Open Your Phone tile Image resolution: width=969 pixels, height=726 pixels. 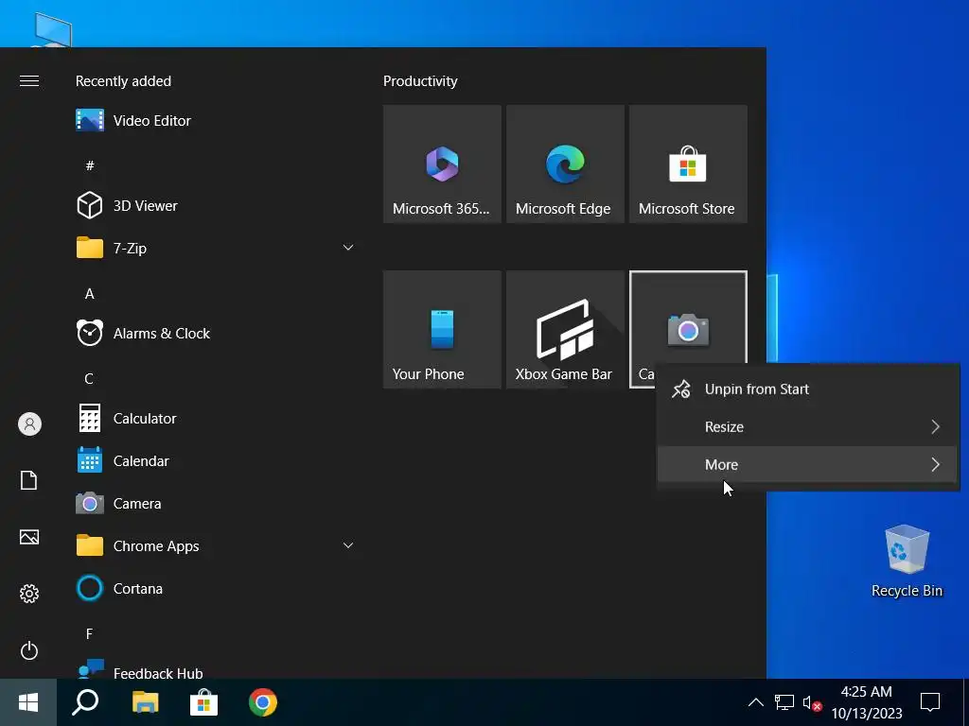442,330
